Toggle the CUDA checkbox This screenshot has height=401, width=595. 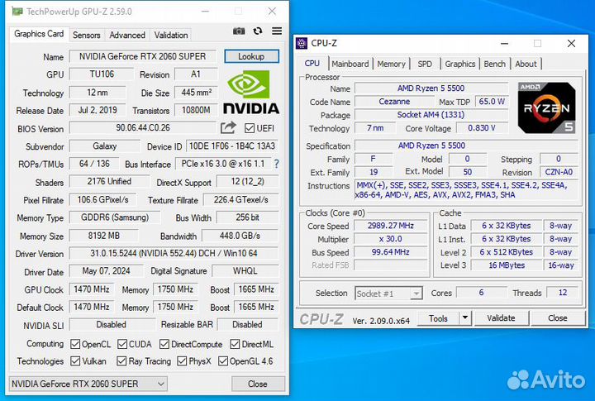click(x=122, y=345)
